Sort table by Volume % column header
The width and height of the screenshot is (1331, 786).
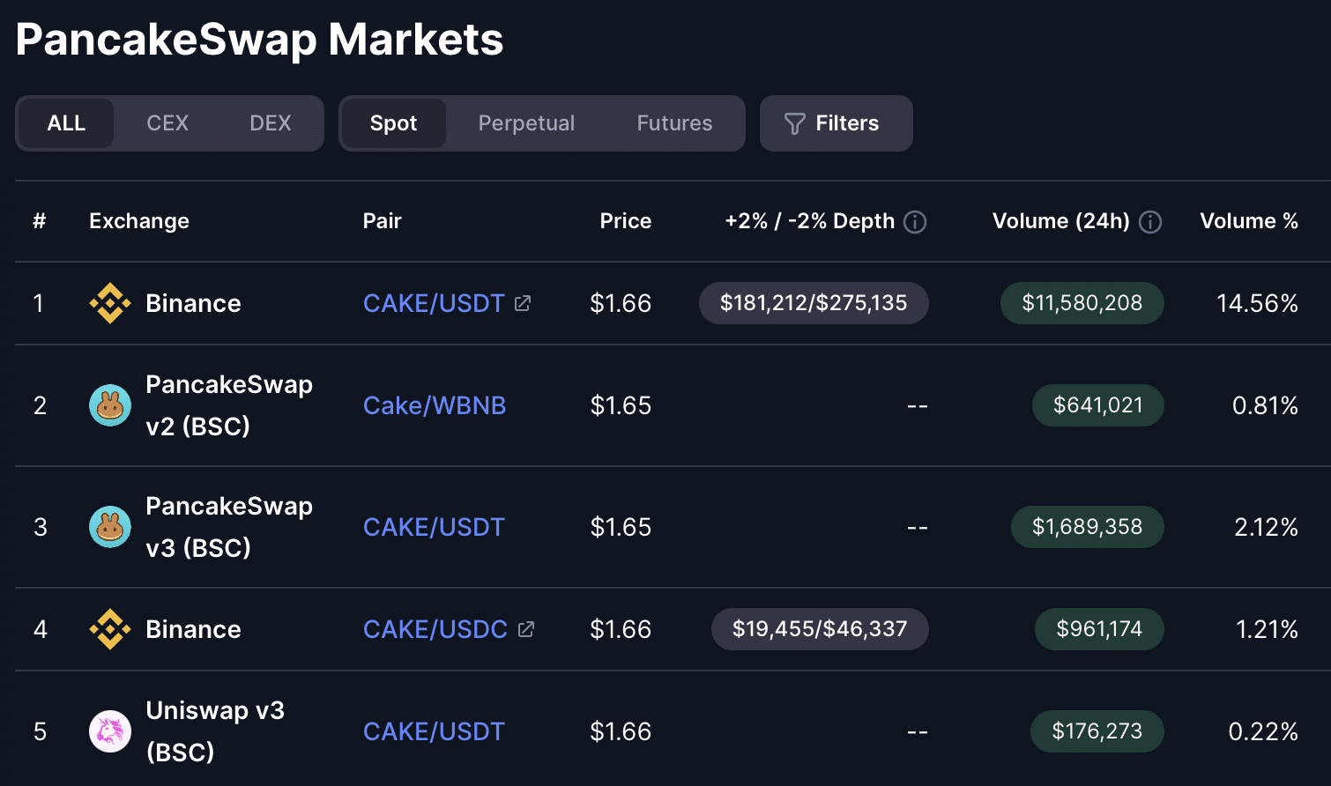pyautogui.click(x=1248, y=221)
